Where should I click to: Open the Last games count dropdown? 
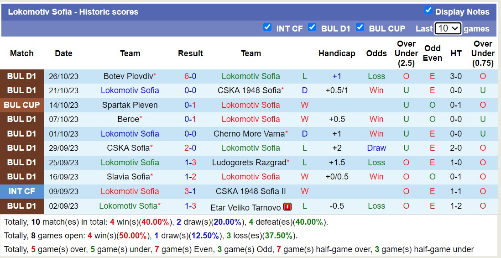click(x=448, y=28)
